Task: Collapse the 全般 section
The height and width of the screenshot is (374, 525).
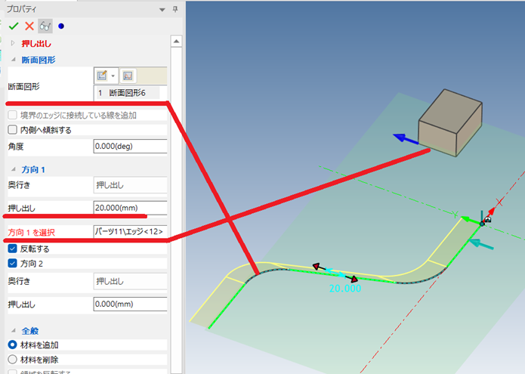Action: [x=13, y=330]
